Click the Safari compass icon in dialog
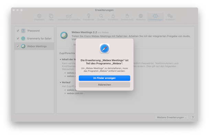This screenshot has width=209, height=136. point(104,49)
